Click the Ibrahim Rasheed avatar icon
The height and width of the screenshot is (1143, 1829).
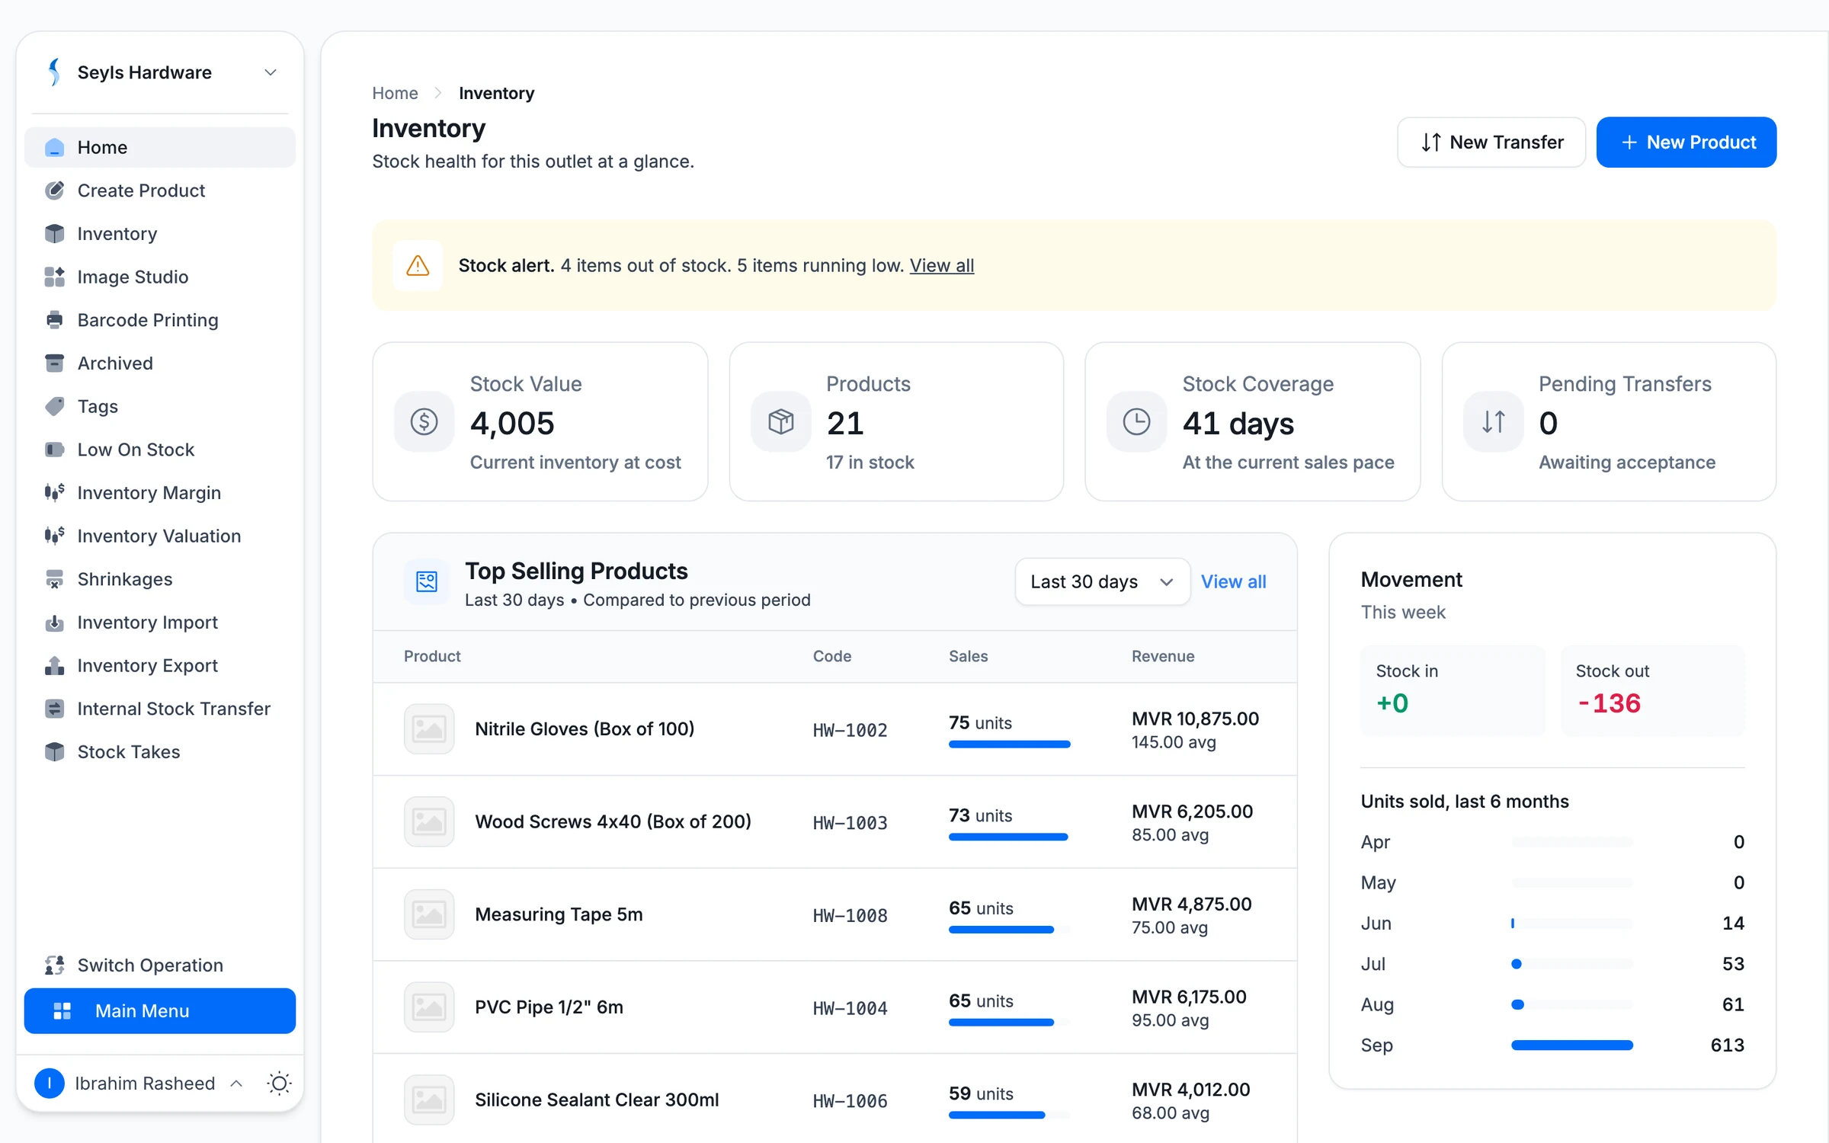pyautogui.click(x=50, y=1083)
